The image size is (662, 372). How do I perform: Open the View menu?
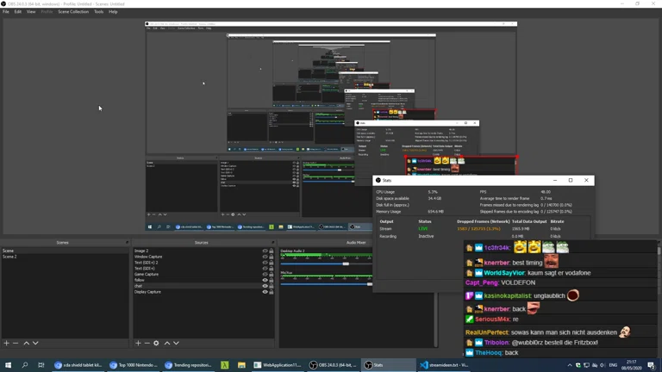point(31,12)
